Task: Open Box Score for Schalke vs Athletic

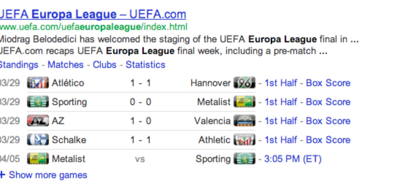Action: pyautogui.click(x=328, y=140)
